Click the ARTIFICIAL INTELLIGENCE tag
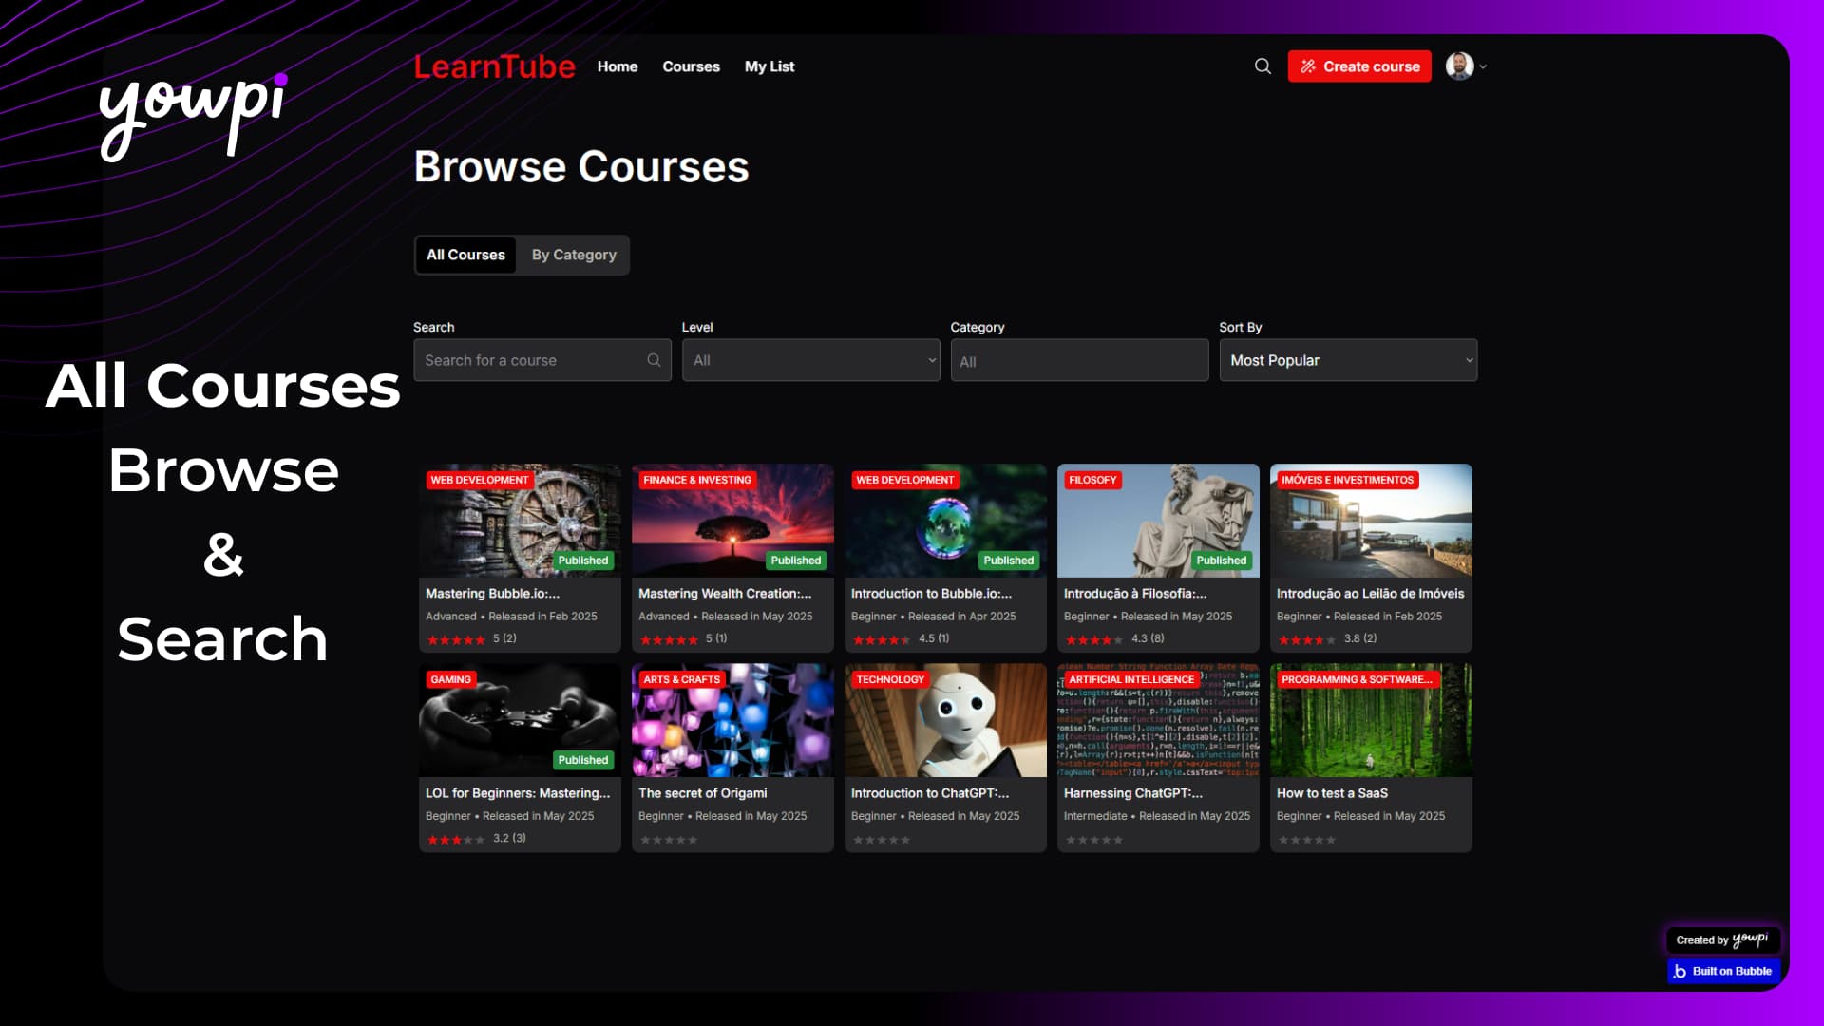This screenshot has height=1026, width=1824. coord(1130,679)
